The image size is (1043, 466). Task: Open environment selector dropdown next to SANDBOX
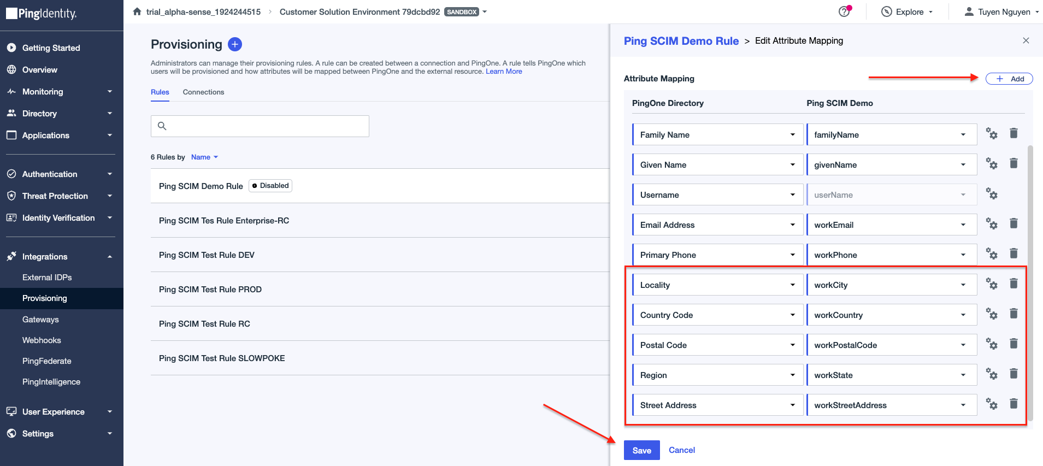point(485,11)
